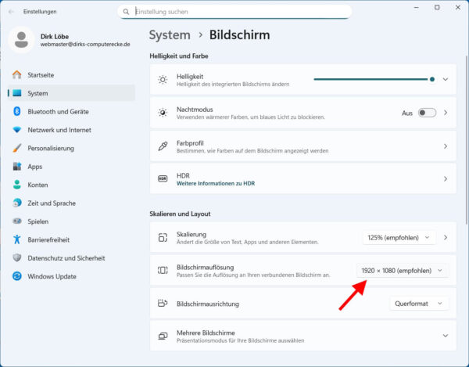
Task: Click the Windows Update icon
Action: coord(16,276)
